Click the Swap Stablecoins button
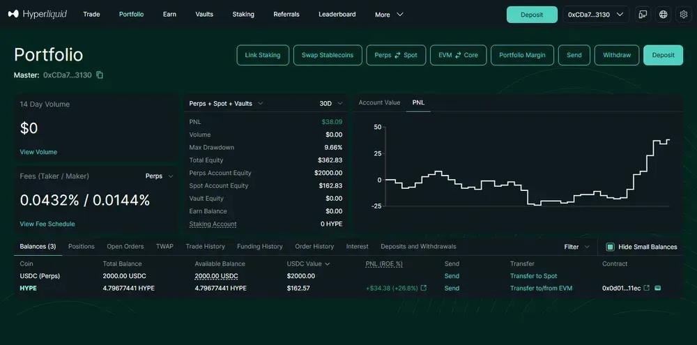697x345 pixels. point(328,55)
